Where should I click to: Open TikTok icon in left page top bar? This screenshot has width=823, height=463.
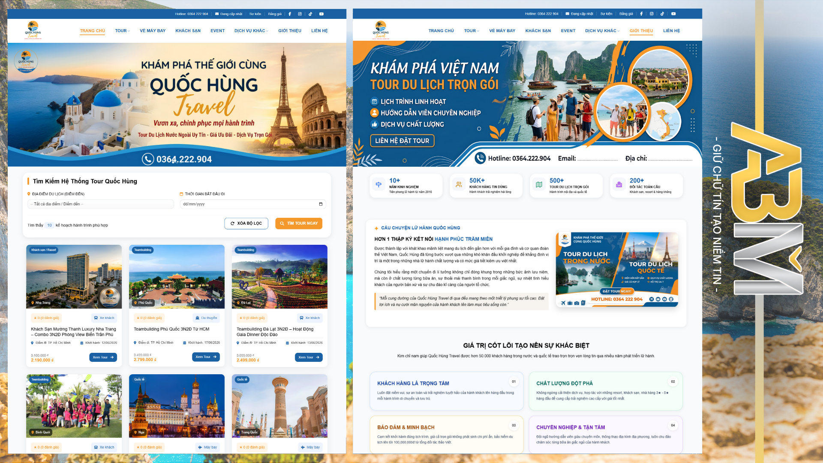(310, 14)
